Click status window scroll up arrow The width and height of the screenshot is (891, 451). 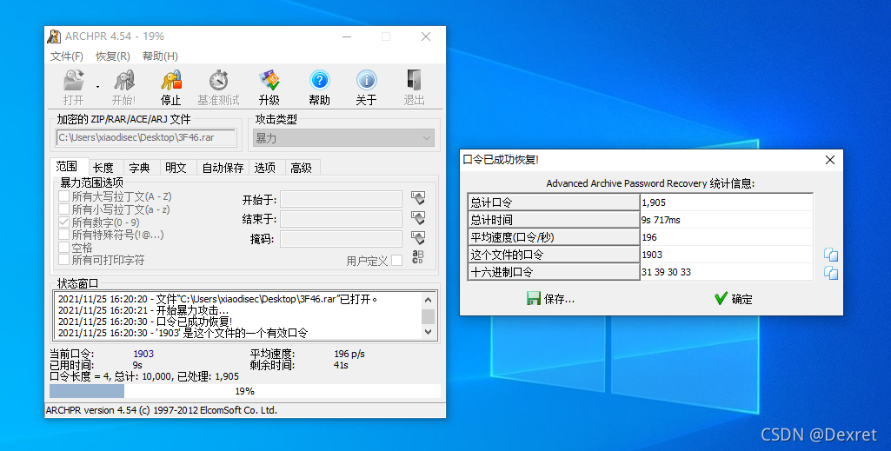click(x=428, y=299)
